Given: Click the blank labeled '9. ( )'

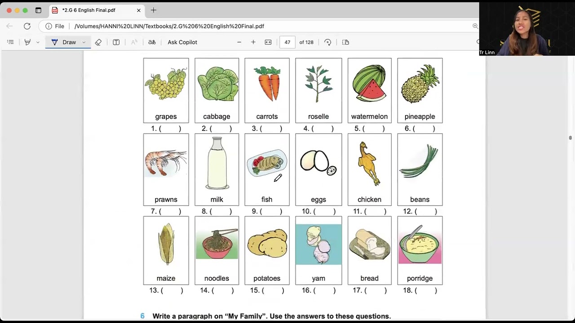Looking at the screenshot, I should pyautogui.click(x=267, y=211).
